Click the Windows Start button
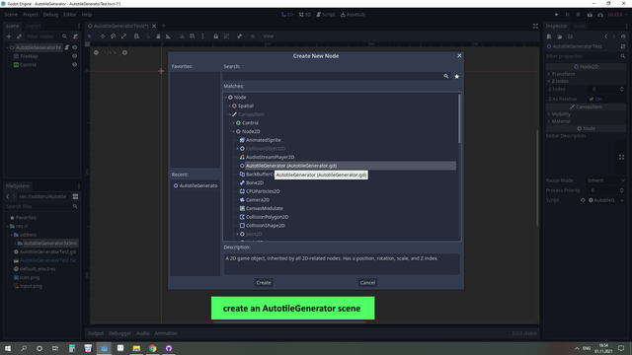The width and height of the screenshot is (632, 355). (x=8, y=348)
